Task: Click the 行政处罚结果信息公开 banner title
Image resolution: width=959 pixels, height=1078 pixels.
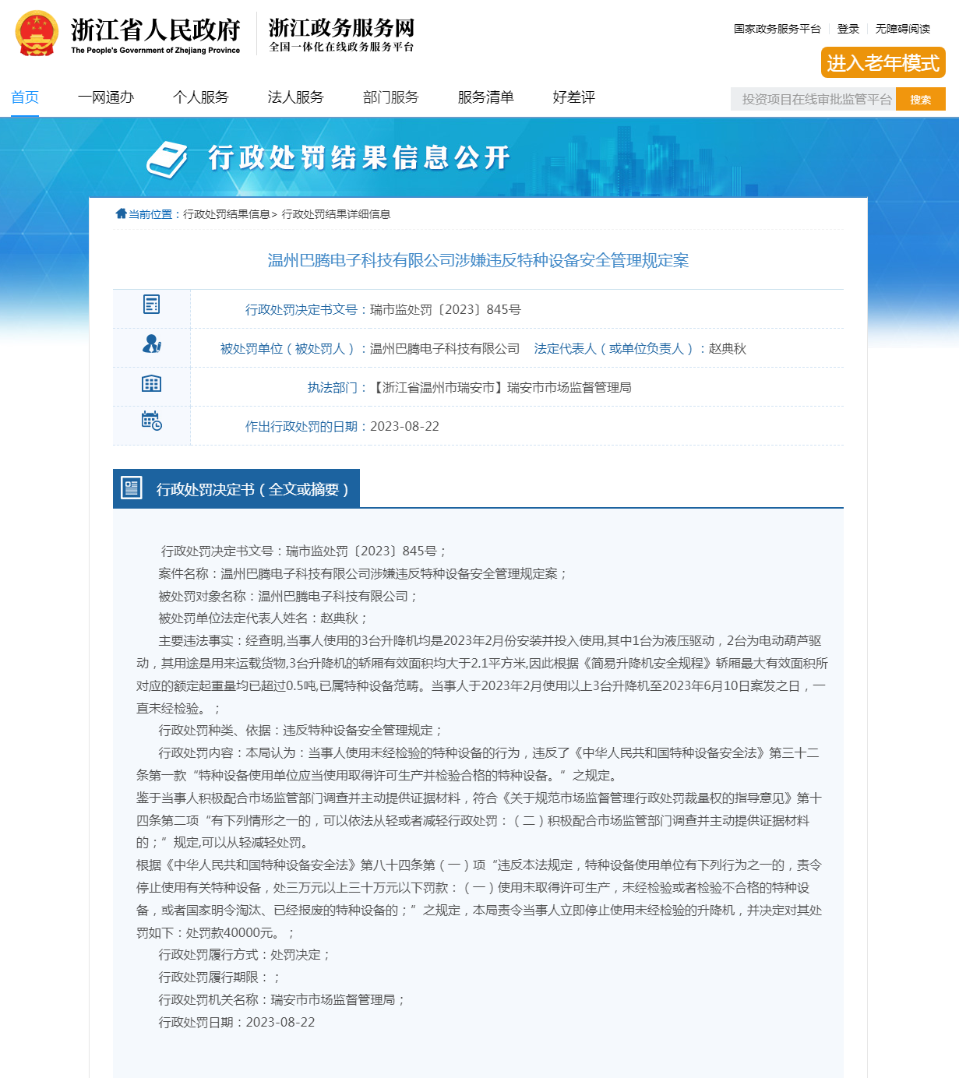Action: pyautogui.click(x=359, y=158)
